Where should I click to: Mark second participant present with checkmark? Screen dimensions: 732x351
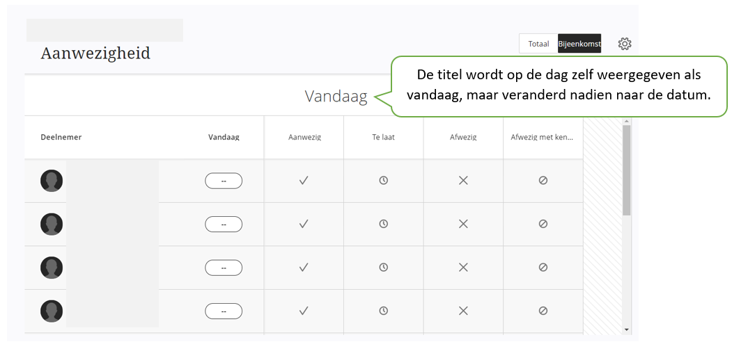coord(304,225)
